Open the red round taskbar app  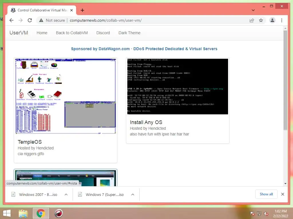[x=58, y=213]
